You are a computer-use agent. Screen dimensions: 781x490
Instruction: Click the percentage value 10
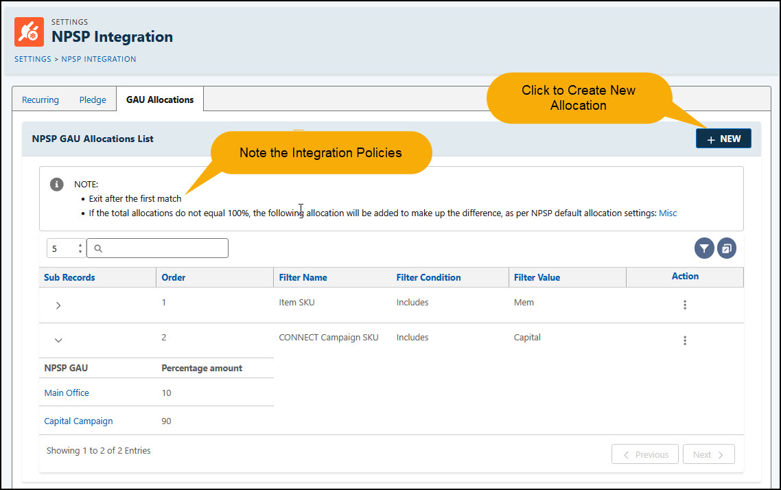pos(166,393)
